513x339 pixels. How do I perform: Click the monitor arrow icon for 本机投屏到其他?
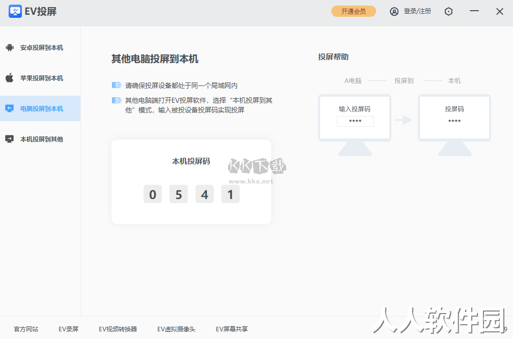[x=10, y=139]
